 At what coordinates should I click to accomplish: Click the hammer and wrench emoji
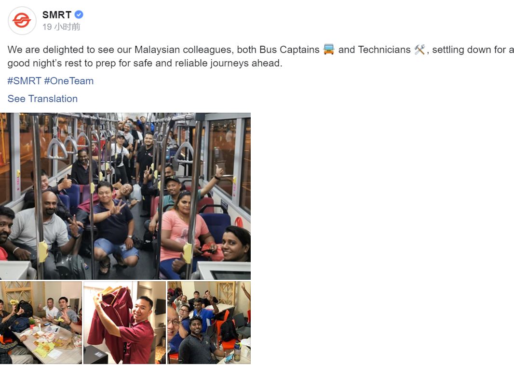(419, 50)
